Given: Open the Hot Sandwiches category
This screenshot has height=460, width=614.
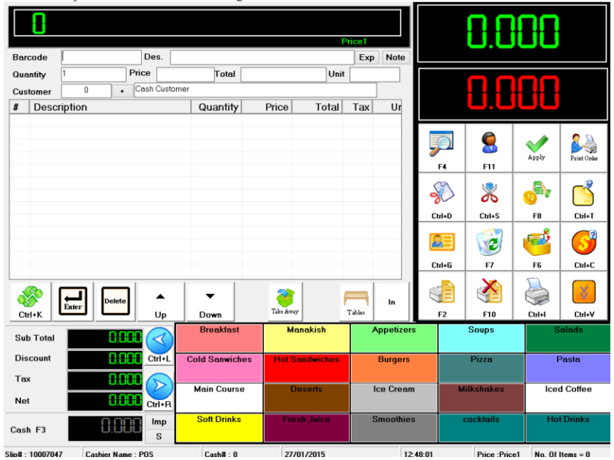Looking at the screenshot, I should click(x=306, y=368).
